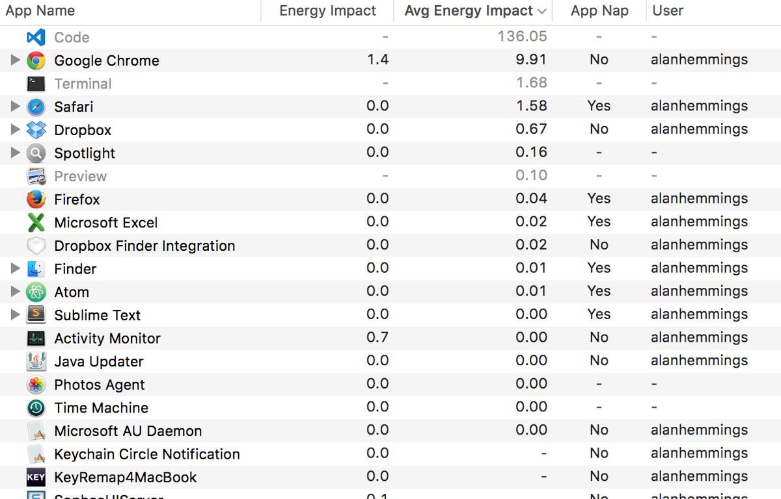781x499 pixels.
Task: Select the Code row name
Action: tap(72, 38)
